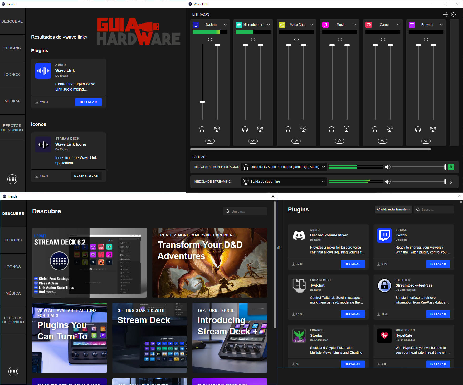Open the Wave Link mixer layout options icon
Viewport: 463px width, 385px height.
[x=445, y=14]
